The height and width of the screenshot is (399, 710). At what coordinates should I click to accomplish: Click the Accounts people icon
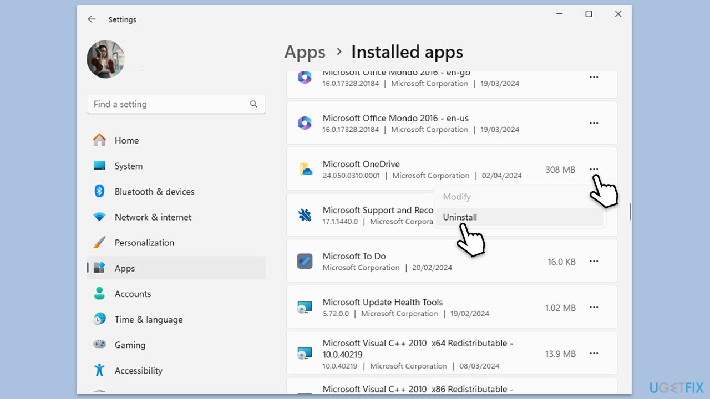99,294
